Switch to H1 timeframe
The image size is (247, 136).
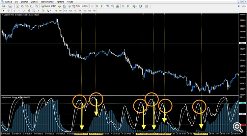tap(75, 11)
